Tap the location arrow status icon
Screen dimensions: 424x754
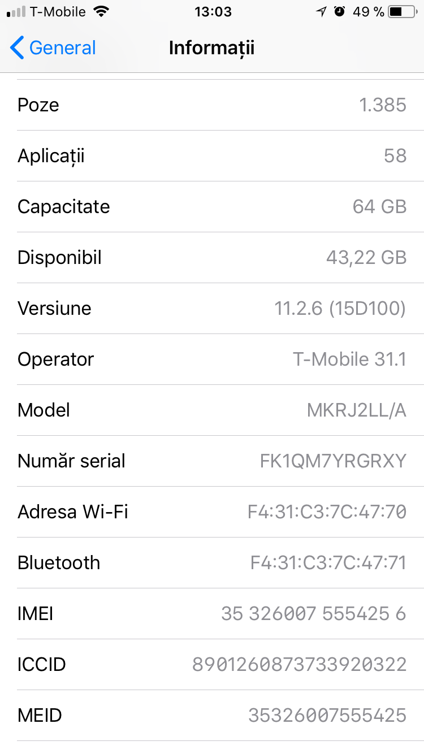[321, 12]
